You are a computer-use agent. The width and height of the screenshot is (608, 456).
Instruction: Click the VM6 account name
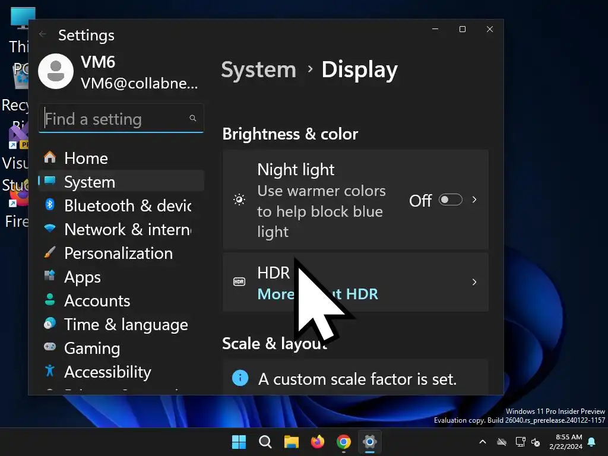click(x=98, y=62)
